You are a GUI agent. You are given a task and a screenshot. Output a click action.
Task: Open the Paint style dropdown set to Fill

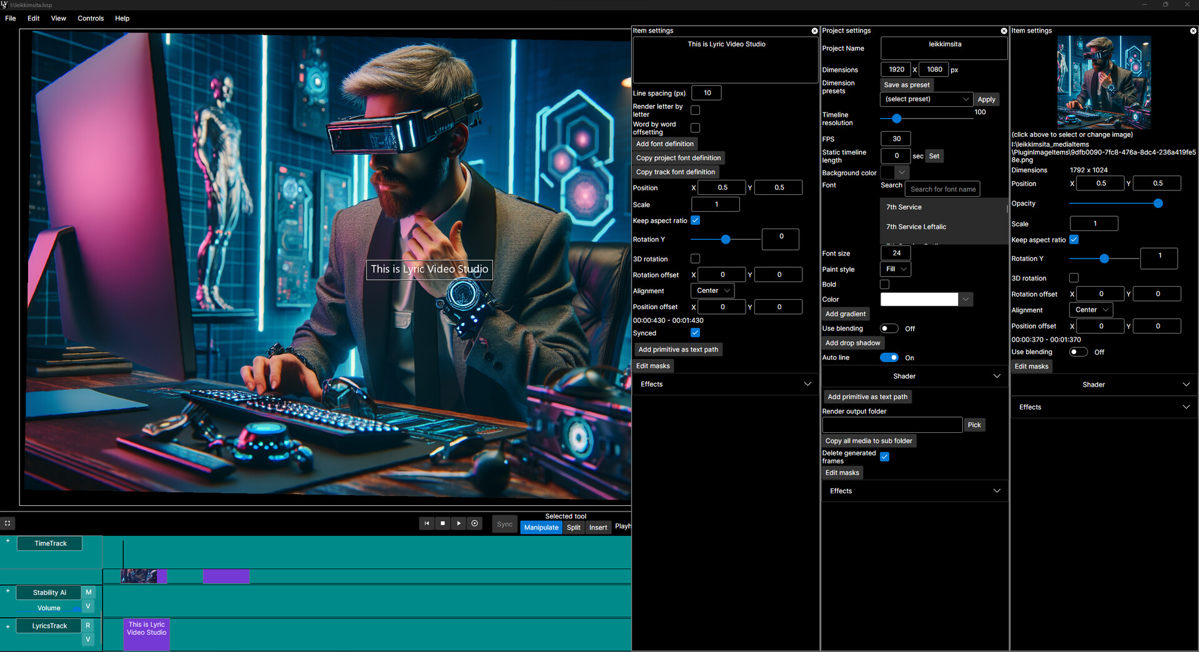895,269
